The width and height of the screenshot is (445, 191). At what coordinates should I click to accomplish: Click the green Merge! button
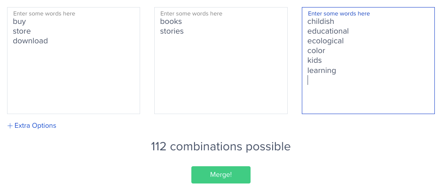point(221,175)
